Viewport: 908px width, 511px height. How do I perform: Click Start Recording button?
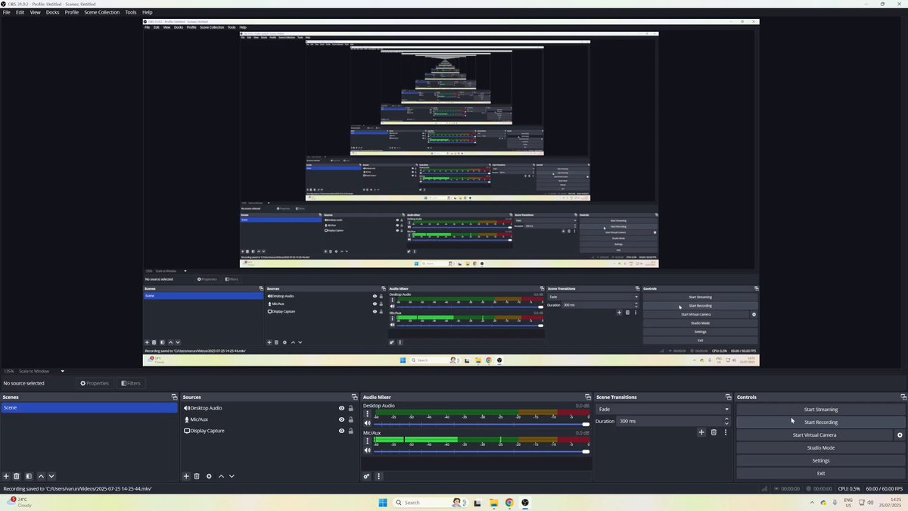[x=821, y=422]
